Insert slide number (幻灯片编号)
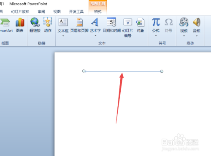Image resolution: width=211 pixels, height=156 pixels. 127,28
